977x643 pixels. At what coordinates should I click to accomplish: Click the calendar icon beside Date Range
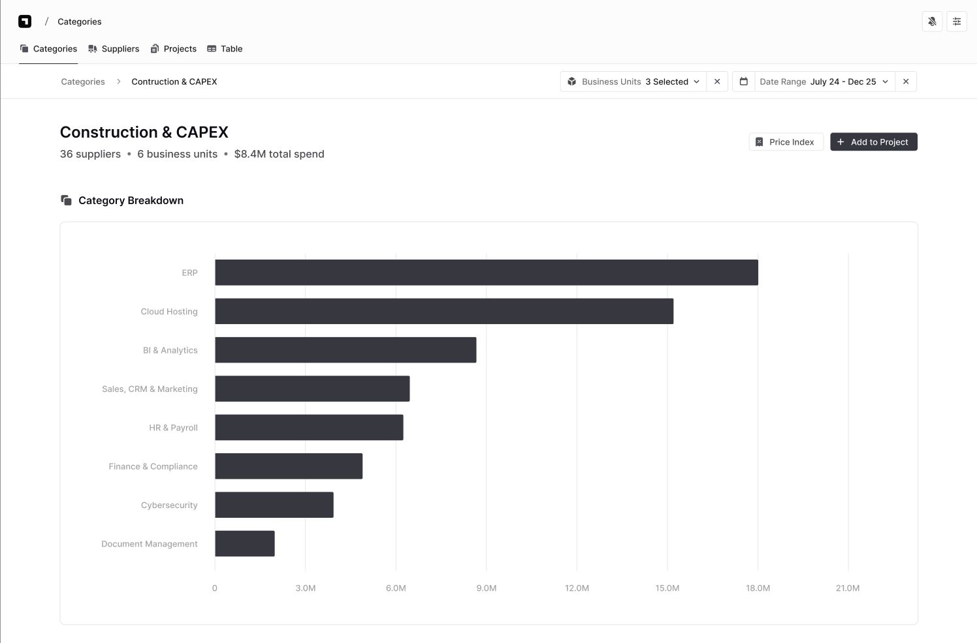(743, 82)
